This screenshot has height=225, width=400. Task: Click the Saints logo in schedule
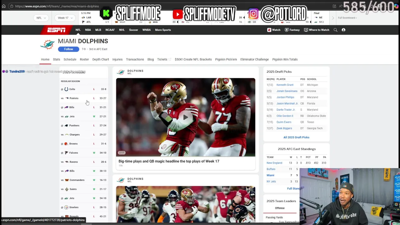(67, 189)
